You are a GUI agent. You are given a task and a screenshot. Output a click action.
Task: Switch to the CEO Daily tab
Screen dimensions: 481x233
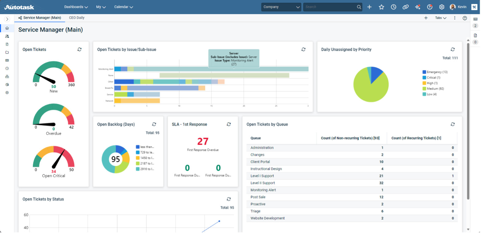(77, 18)
